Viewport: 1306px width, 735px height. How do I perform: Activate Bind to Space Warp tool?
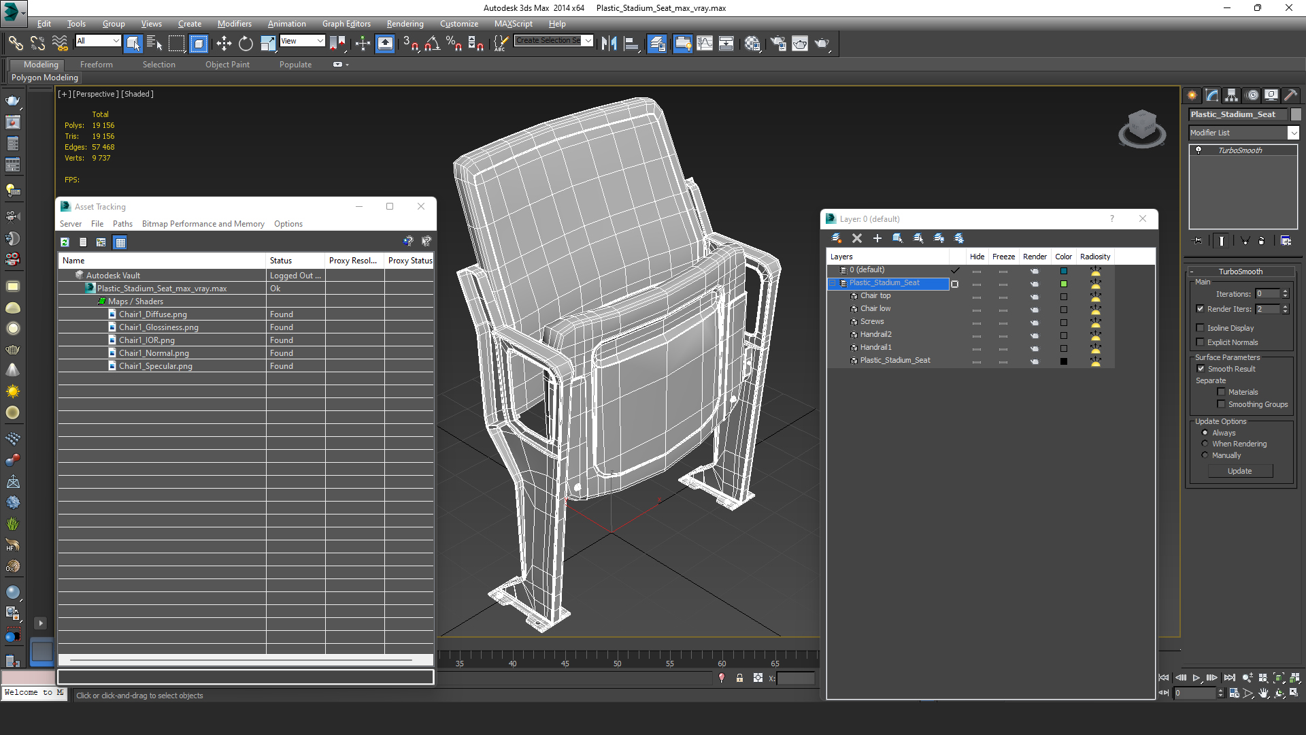[x=60, y=44]
